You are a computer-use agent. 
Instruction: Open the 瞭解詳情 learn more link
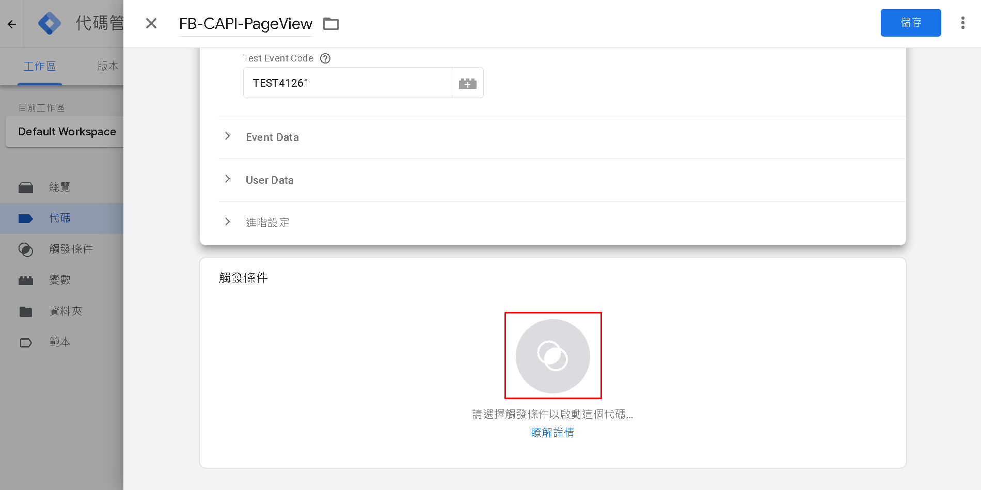click(552, 433)
